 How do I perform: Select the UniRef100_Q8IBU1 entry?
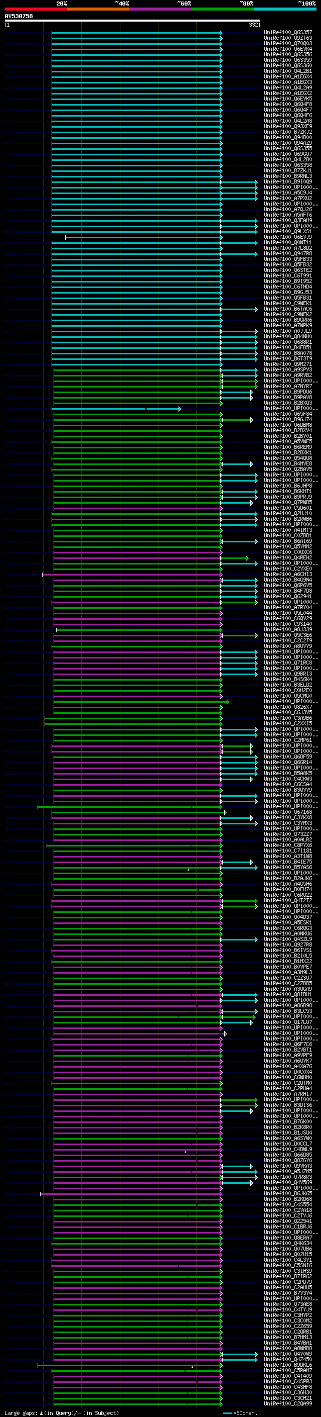click(288, 995)
